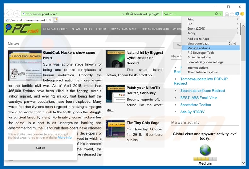Click the Malware activity heading
Screen dimensions: 249x169
pyautogui.click(x=185, y=122)
